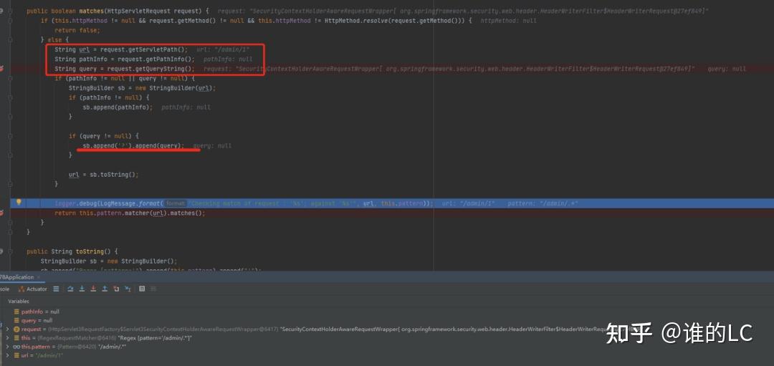The image size is (774, 366).
Task: Click the Step Over debugger icon
Action: pyautogui.click(x=70, y=289)
